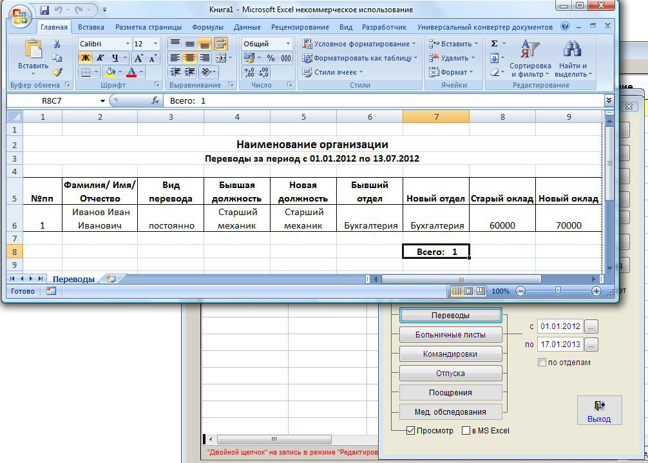The height and width of the screenshot is (463, 648).
Task: Open the Общий number format dropdown
Action: pyautogui.click(x=287, y=44)
